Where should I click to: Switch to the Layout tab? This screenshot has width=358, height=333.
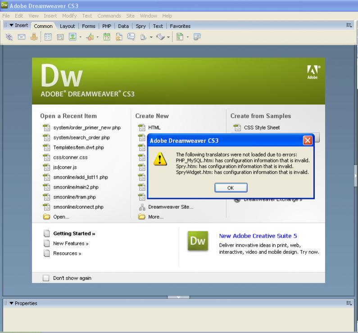(x=68, y=26)
